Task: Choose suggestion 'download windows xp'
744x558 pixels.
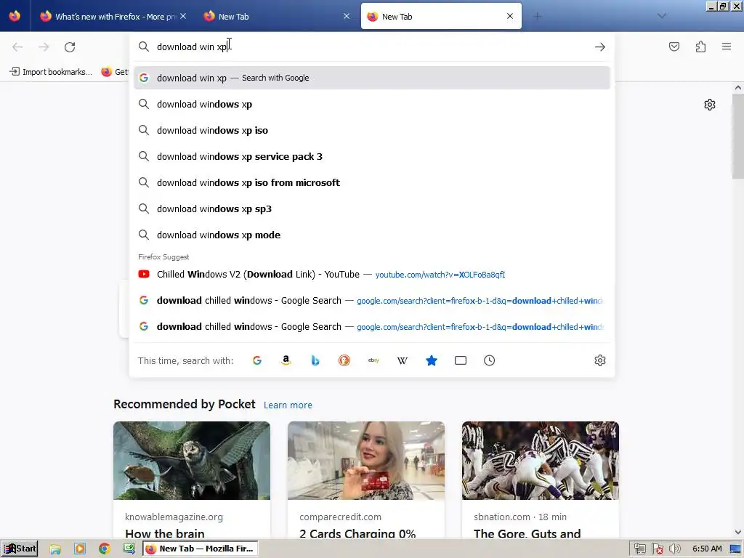Action: [x=372, y=105]
